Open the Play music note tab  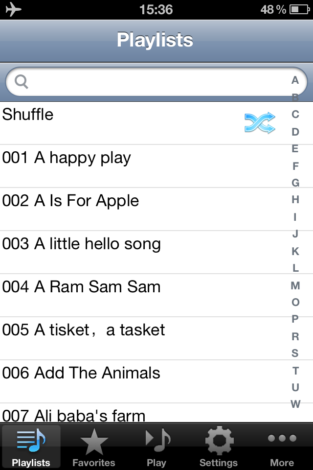(156, 447)
